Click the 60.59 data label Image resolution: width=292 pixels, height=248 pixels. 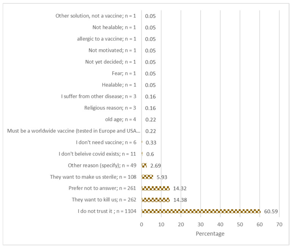click(271, 212)
